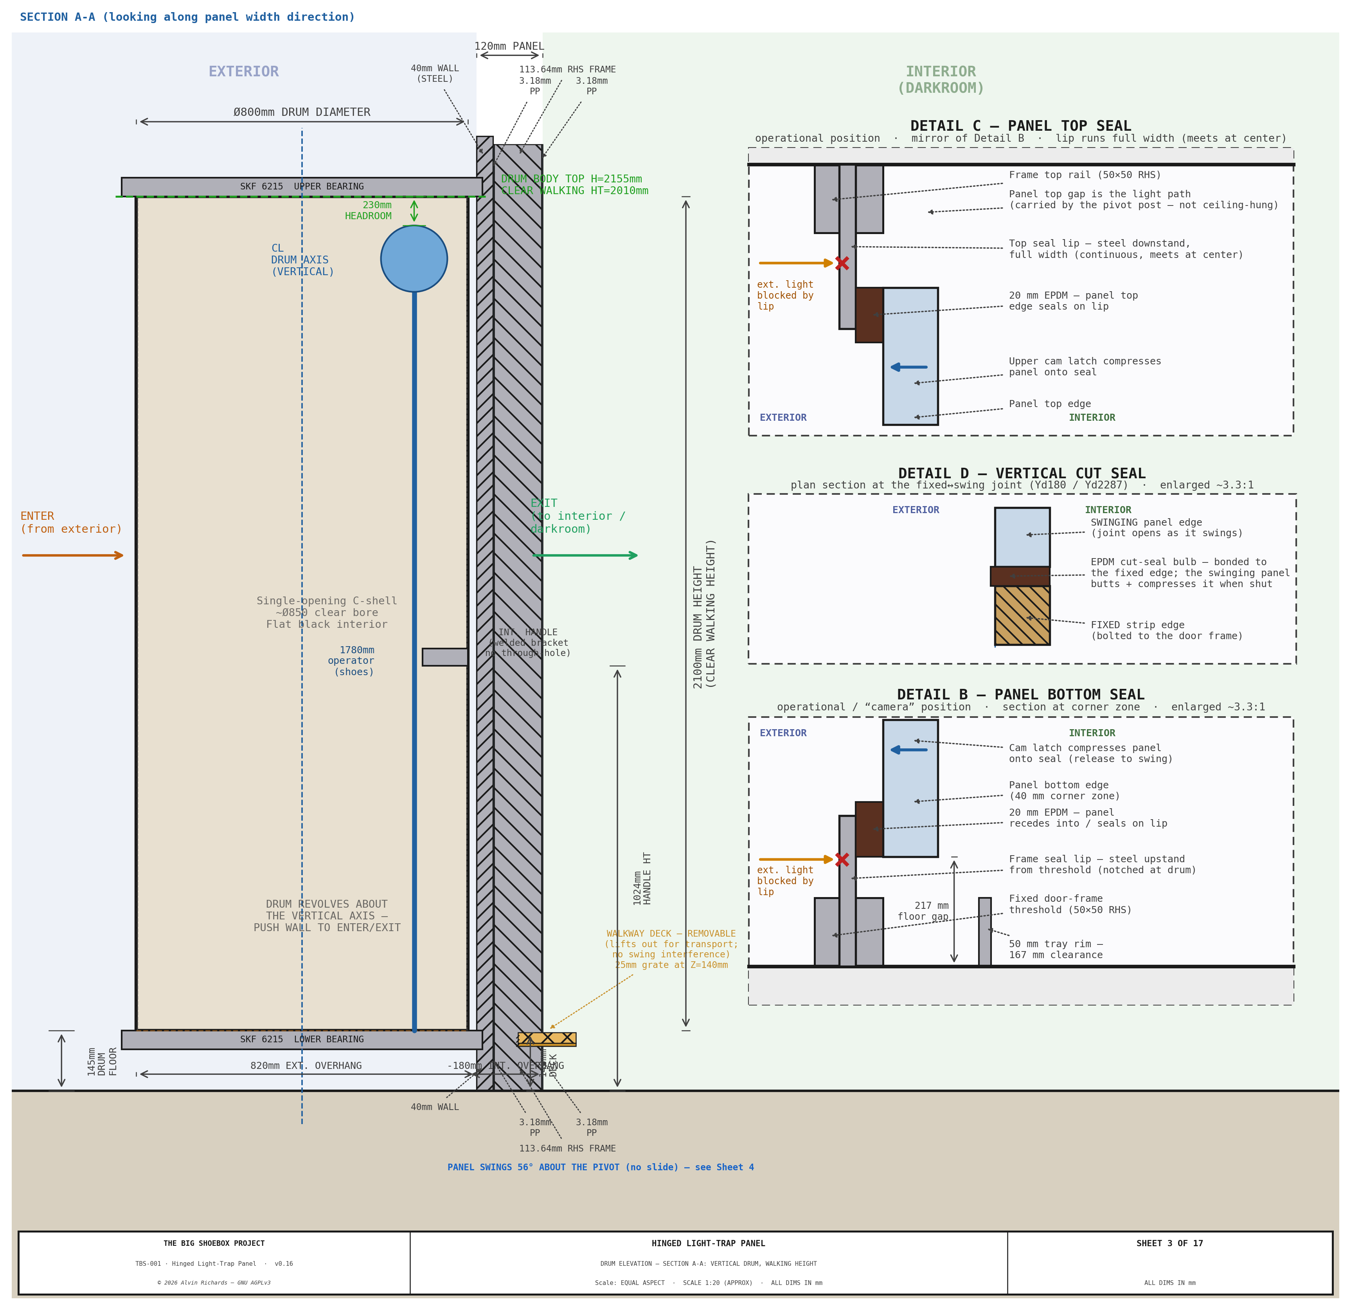Select the 'SHEET 3 OF 17' title block text
This screenshot has height=1310, width=1351.
(x=1170, y=1243)
